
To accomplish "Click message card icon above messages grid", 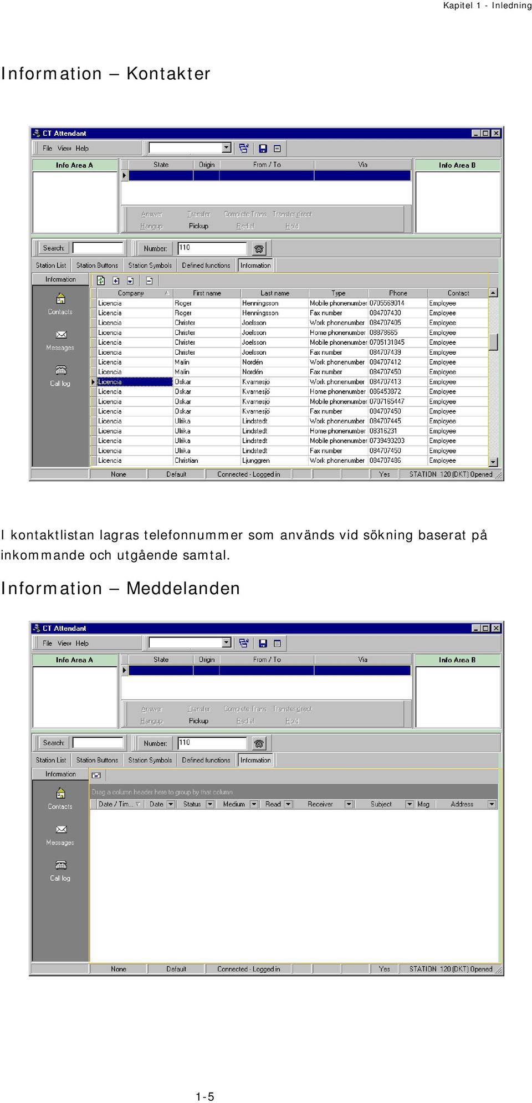I will point(96,775).
